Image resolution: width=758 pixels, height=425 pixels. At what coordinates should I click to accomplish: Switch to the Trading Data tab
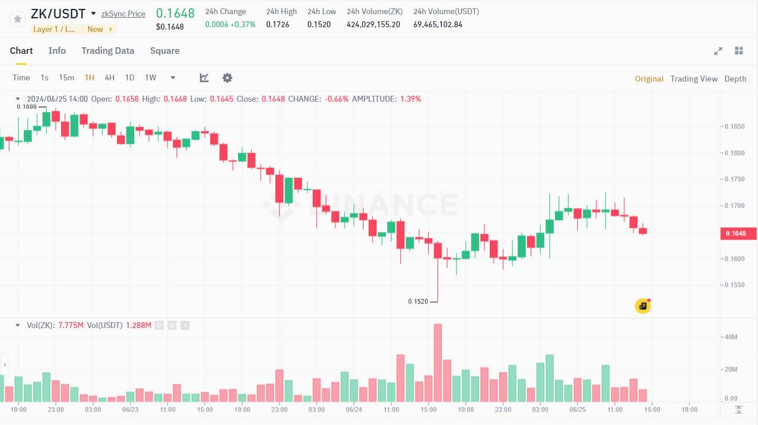click(x=108, y=51)
